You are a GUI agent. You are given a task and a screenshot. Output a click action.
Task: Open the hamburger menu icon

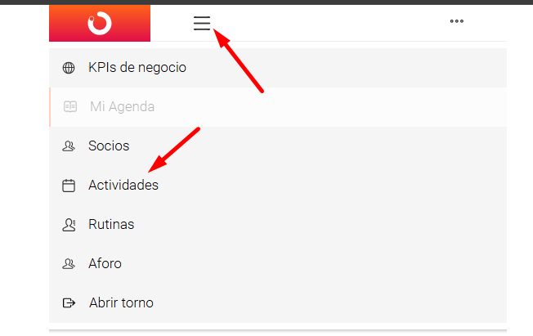coord(202,23)
